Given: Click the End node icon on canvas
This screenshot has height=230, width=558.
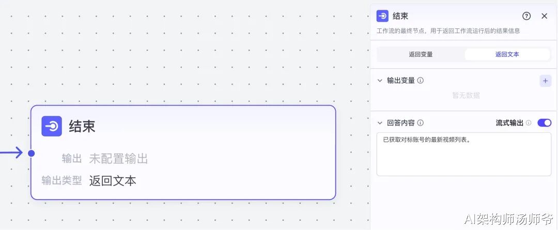Looking at the screenshot, I should point(52,126).
